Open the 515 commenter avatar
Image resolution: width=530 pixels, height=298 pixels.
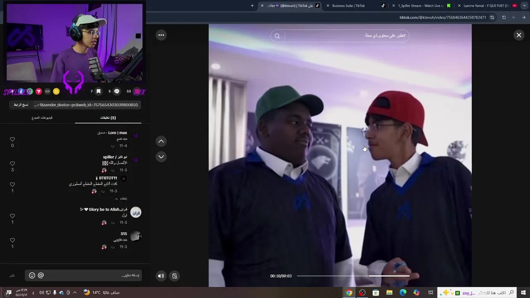(136, 236)
